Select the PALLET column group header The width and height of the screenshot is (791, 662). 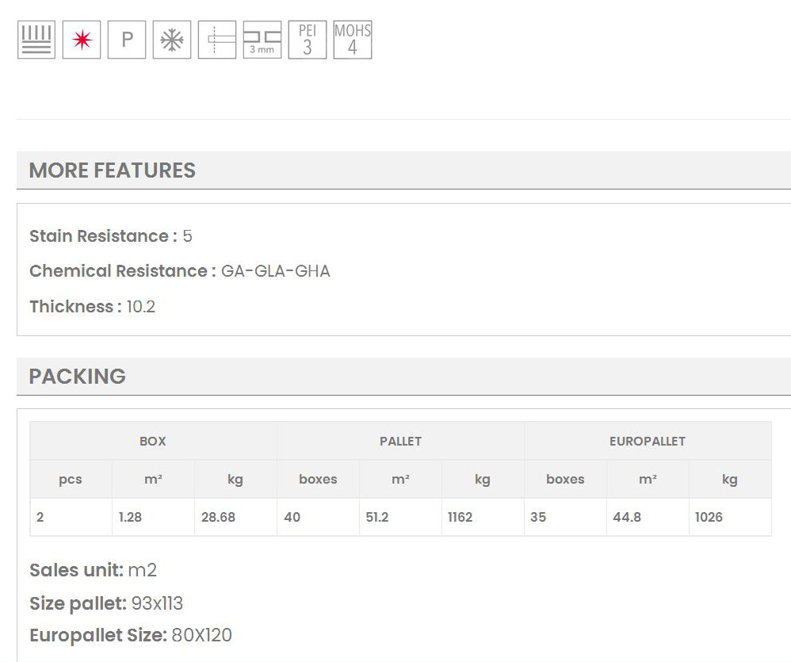coord(400,442)
